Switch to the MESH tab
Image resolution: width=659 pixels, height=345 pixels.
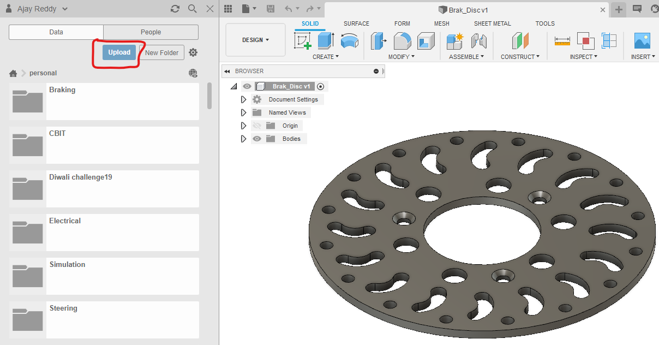(x=442, y=23)
